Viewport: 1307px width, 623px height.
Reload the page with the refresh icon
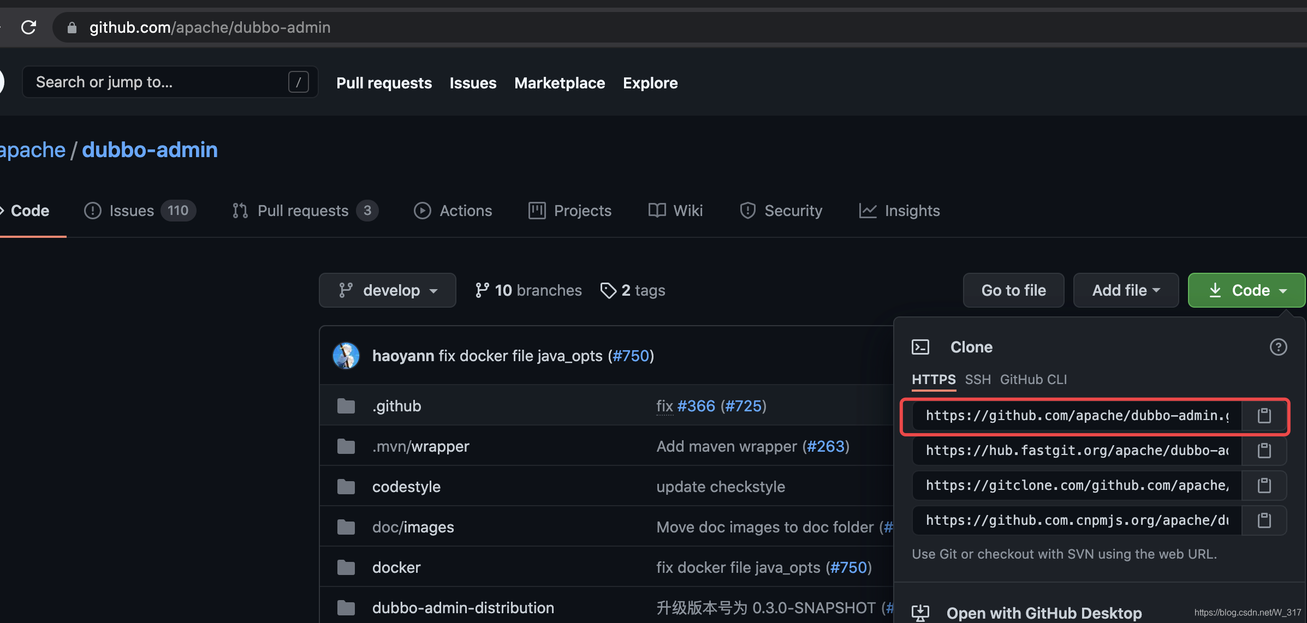click(x=28, y=27)
